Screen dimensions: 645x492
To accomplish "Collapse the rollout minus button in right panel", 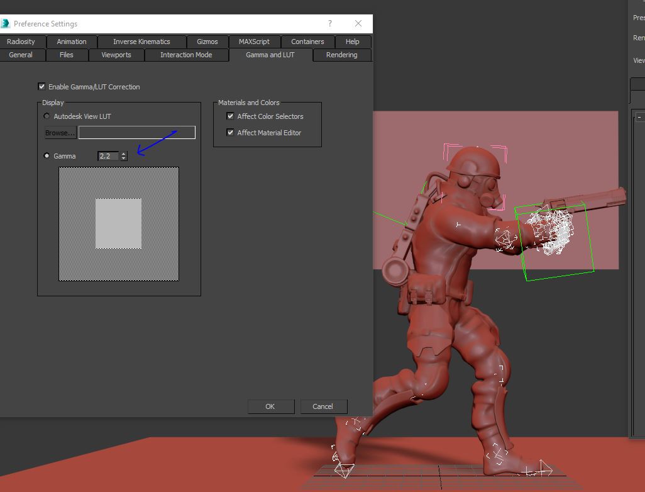I will pos(639,118).
